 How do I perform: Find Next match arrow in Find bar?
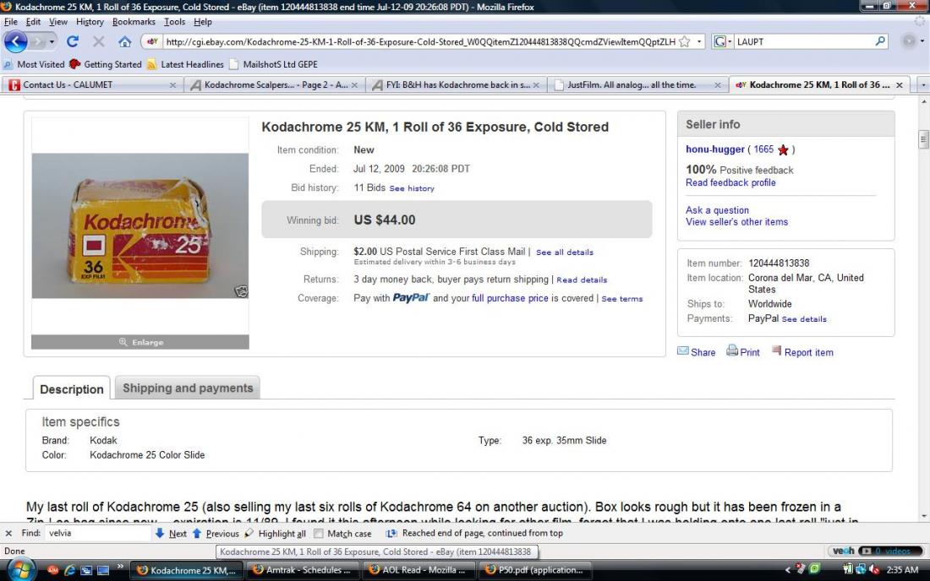160,533
